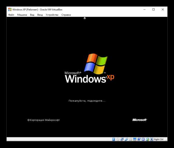The height and width of the screenshot is (148, 174).
Task: Open the Ввод menu
Action: [x=40, y=15]
